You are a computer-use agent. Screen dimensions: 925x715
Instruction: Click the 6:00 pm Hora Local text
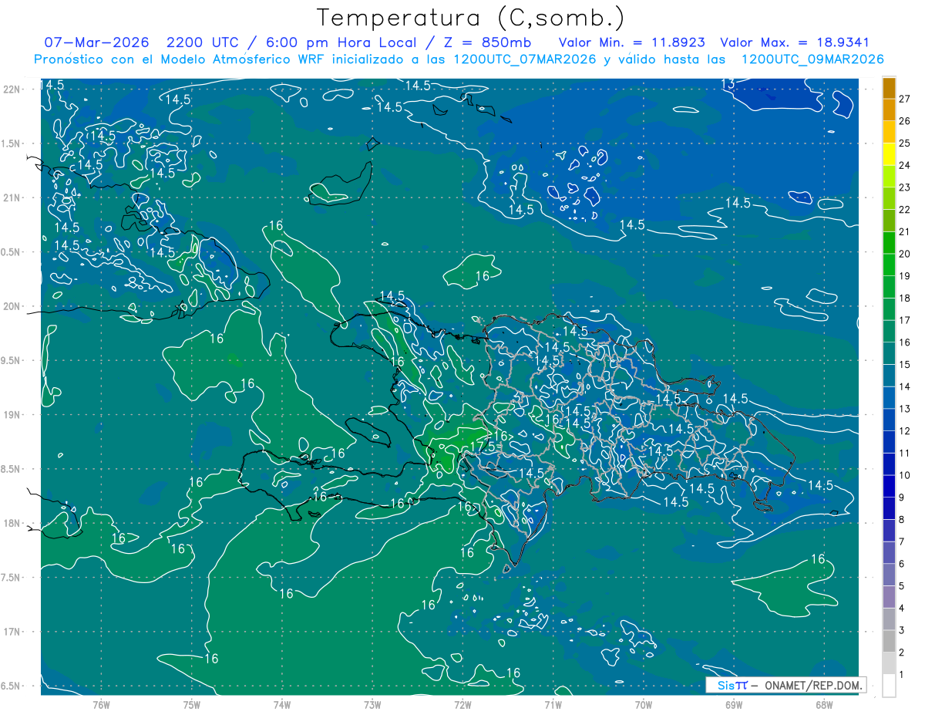(342, 42)
